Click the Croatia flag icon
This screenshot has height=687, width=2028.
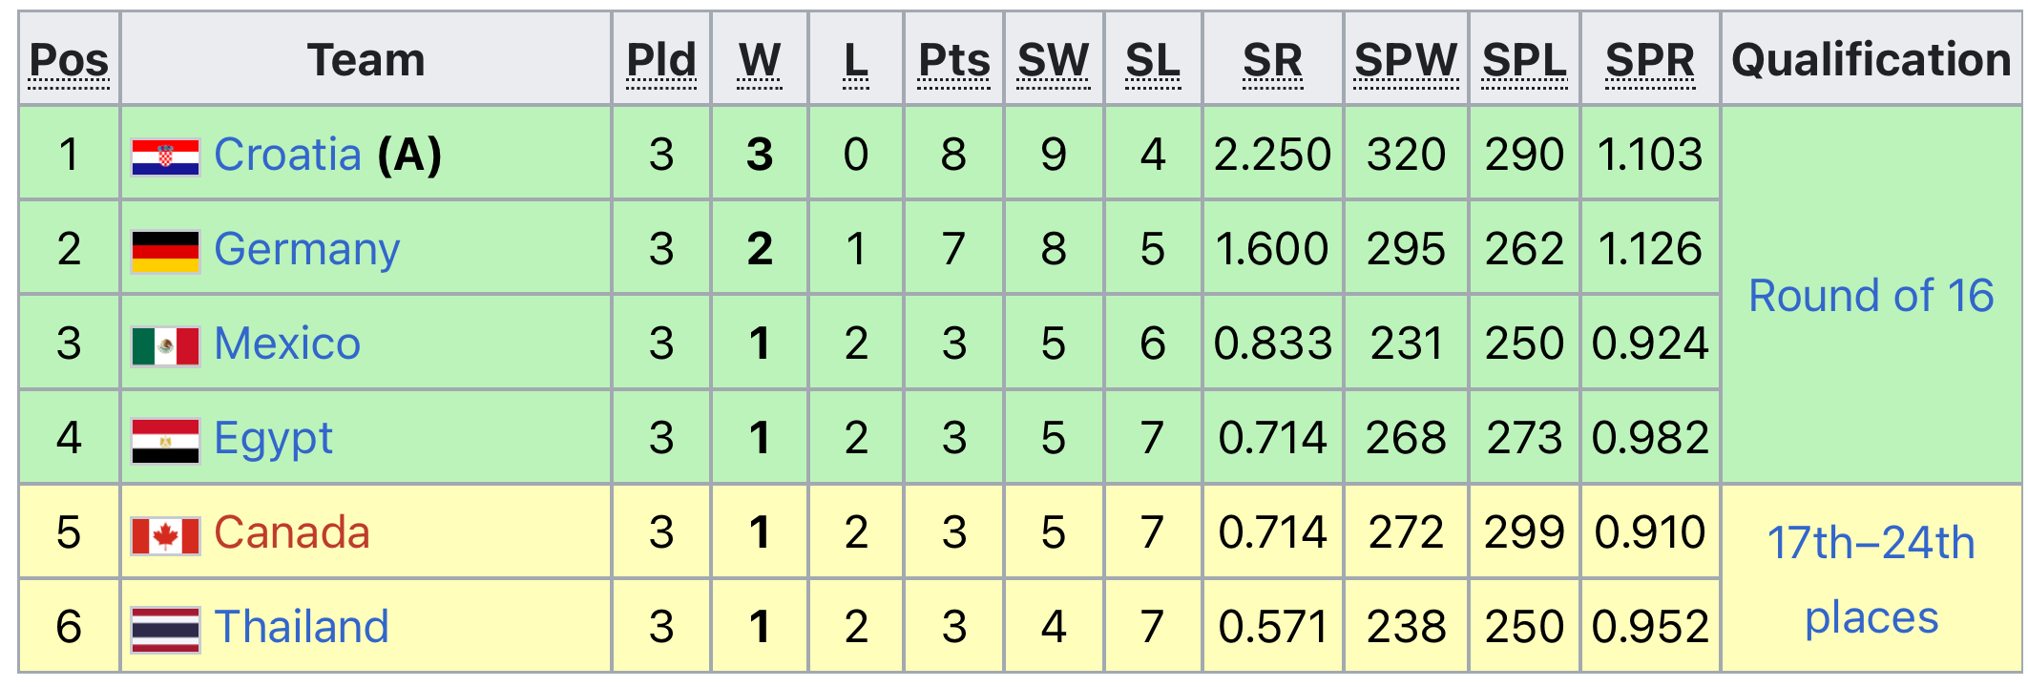[x=165, y=156]
